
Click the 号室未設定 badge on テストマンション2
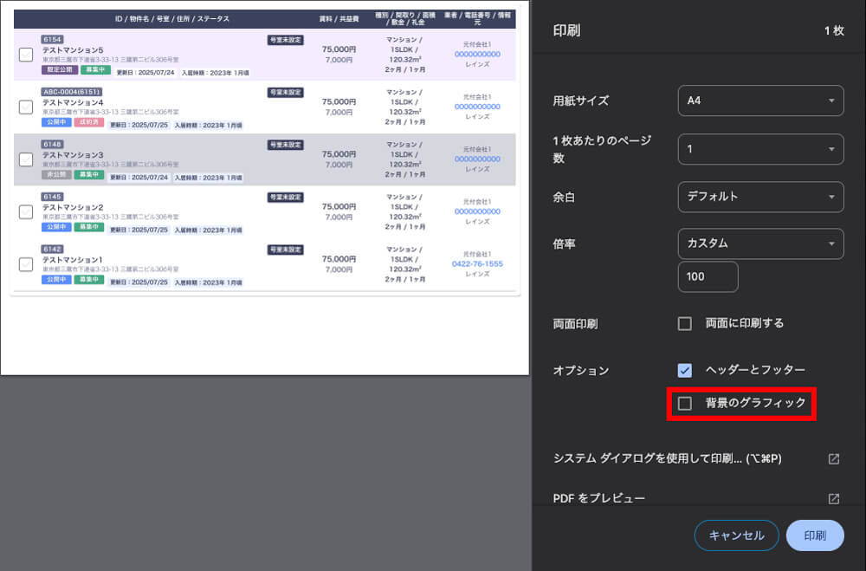(x=285, y=198)
